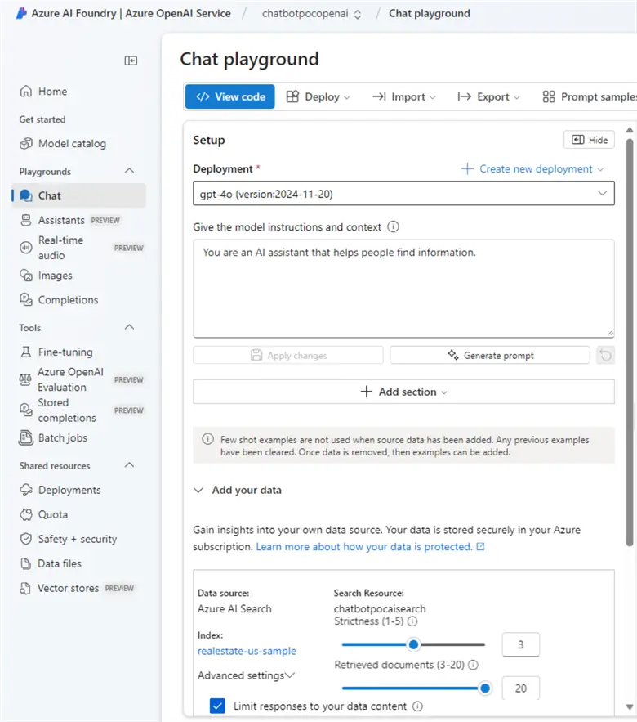Click the Apply changes button
The image size is (637, 722).
[x=288, y=355]
